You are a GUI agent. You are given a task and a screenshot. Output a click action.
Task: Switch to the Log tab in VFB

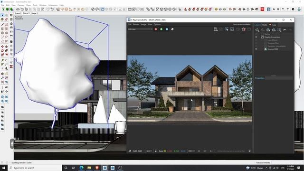tap(274, 25)
